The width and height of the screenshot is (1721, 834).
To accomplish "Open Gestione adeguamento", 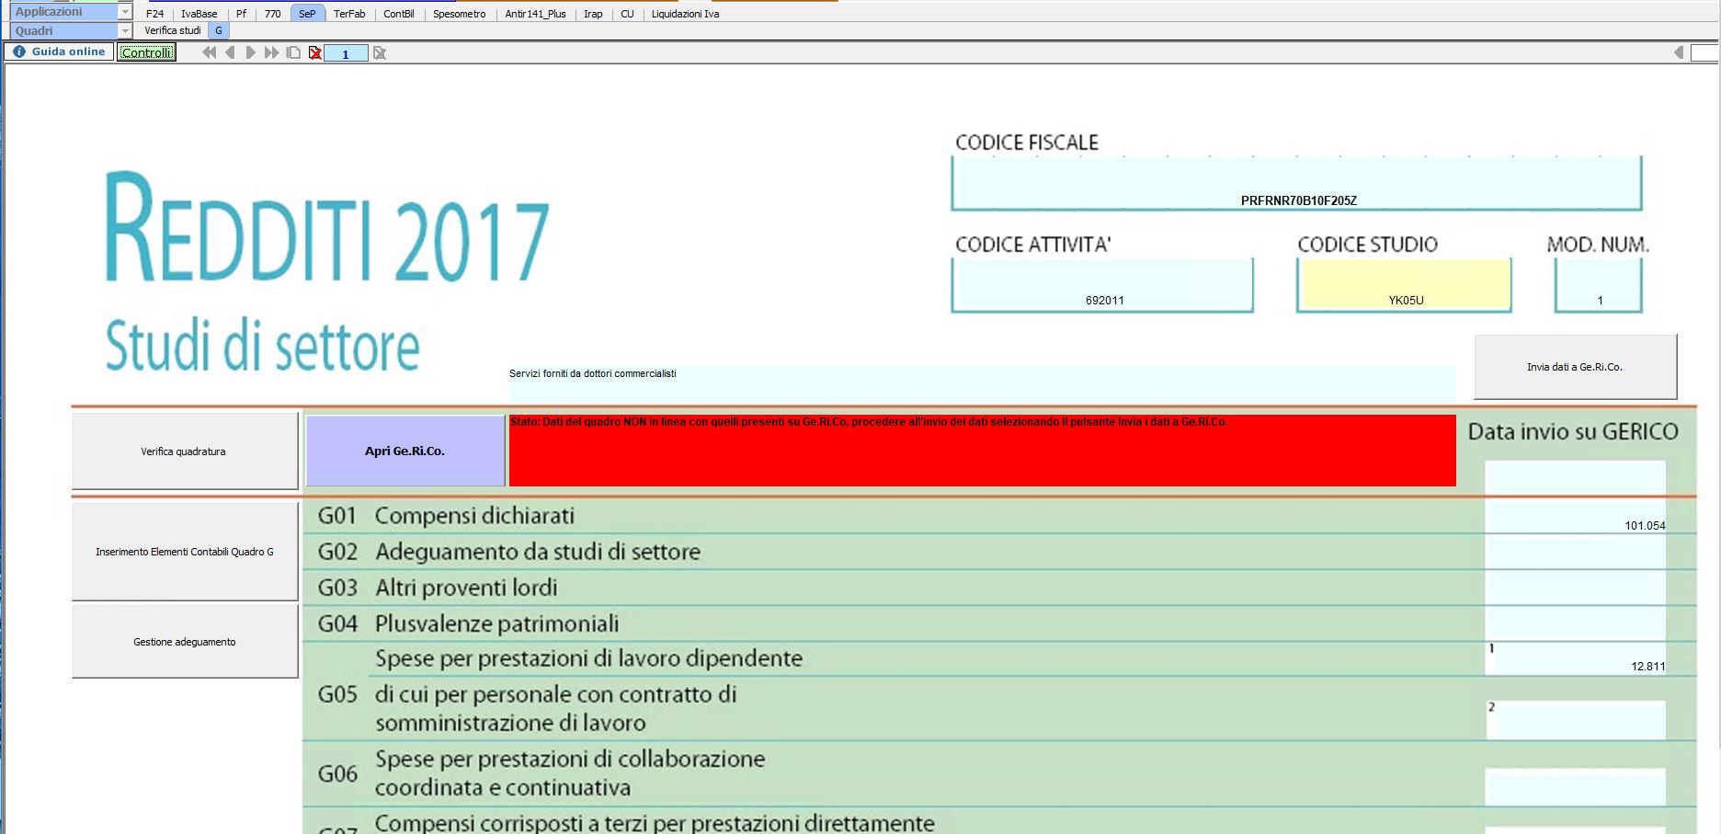I will pos(185,642).
